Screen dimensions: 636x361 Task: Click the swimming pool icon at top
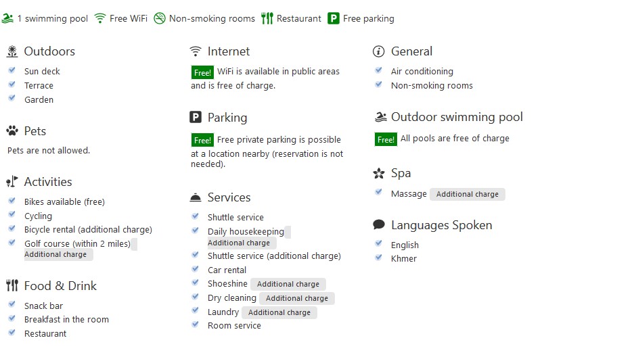click(7, 18)
